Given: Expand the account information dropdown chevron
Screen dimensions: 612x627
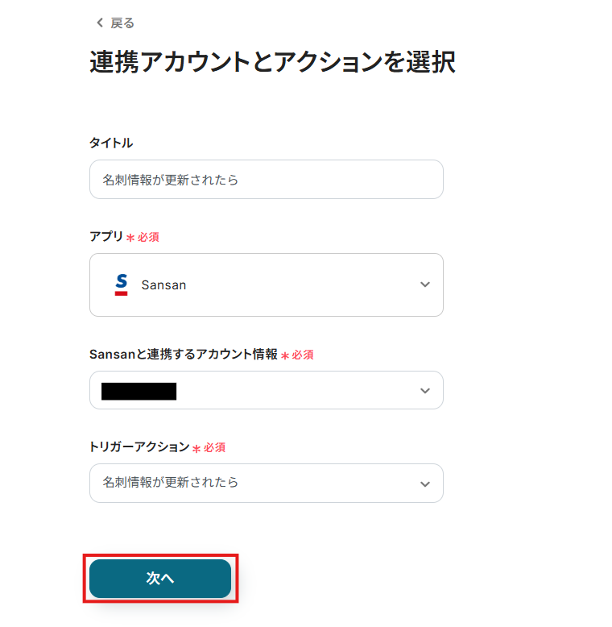Looking at the screenshot, I should [x=425, y=391].
